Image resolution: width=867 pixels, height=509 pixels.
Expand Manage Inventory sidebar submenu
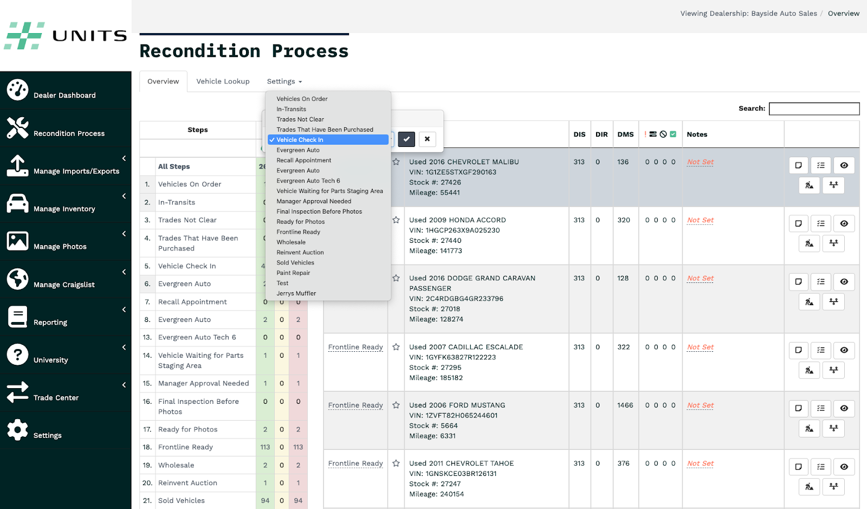[124, 196]
